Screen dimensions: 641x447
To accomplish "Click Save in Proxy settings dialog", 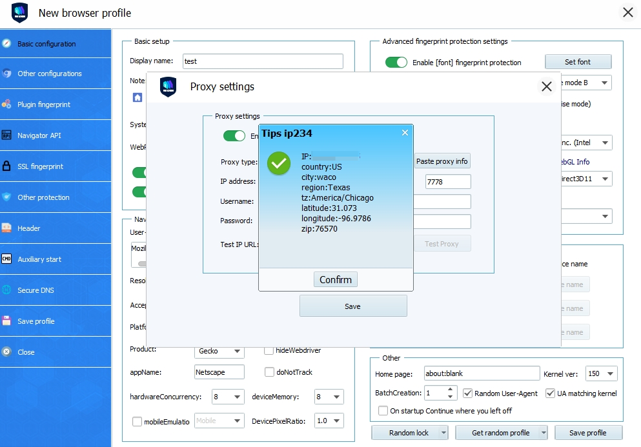I will coord(353,306).
